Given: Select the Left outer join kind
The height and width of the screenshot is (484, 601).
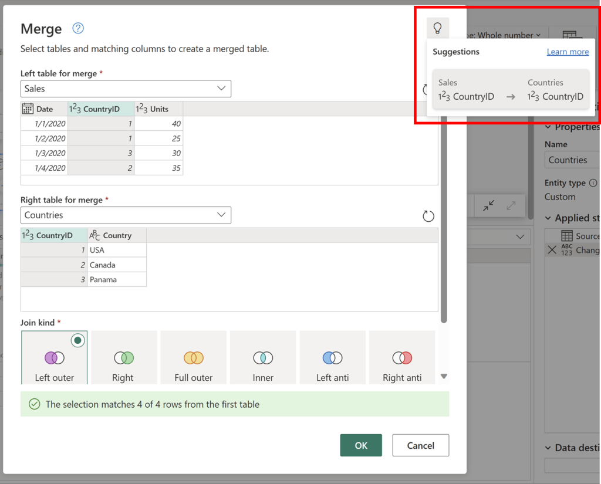Looking at the screenshot, I should point(55,357).
